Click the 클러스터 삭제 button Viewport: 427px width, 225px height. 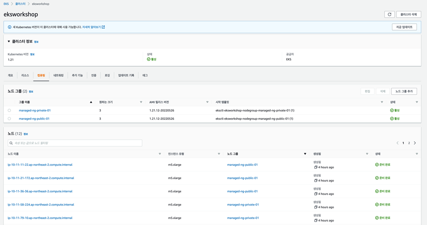(x=408, y=14)
